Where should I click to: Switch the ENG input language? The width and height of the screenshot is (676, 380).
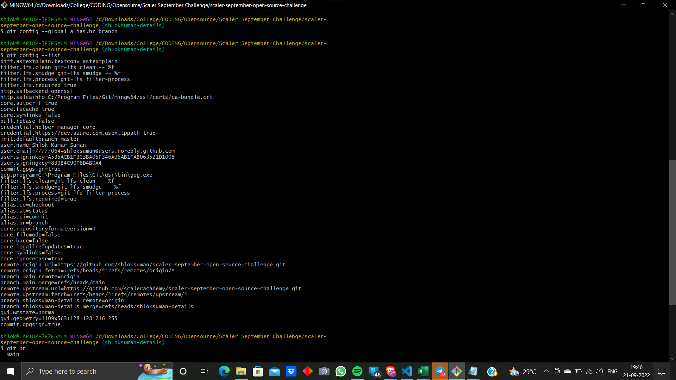(x=613, y=371)
